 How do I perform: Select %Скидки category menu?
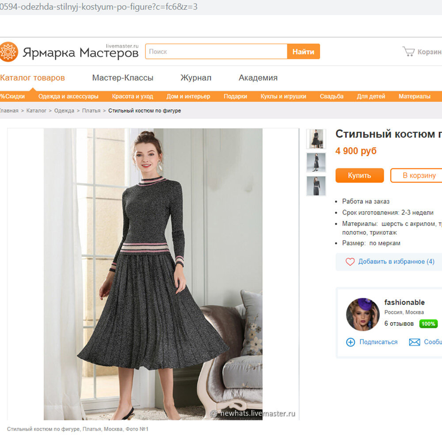(x=12, y=96)
